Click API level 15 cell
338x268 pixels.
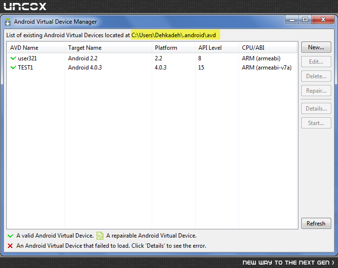pos(201,68)
